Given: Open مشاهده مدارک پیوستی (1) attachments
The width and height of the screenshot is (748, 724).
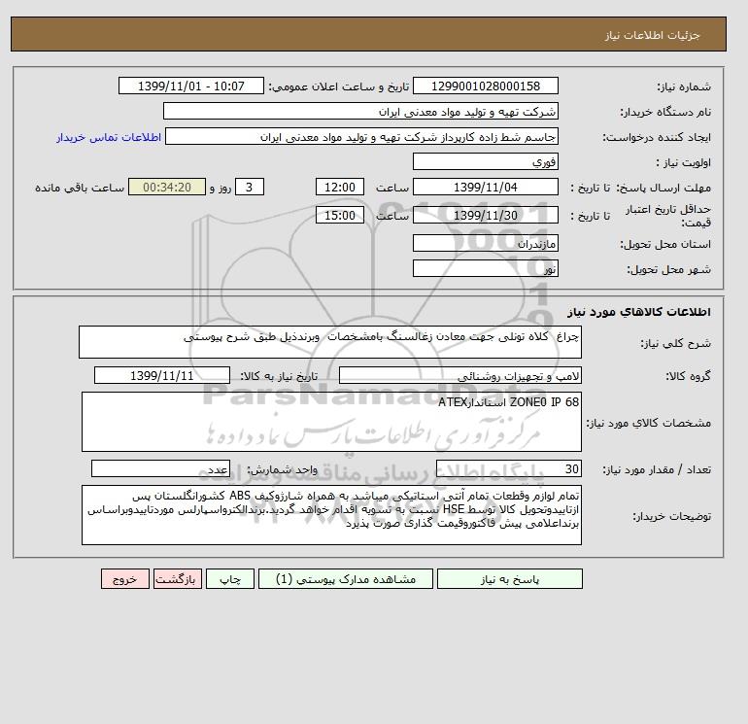Looking at the screenshot, I should 346,579.
